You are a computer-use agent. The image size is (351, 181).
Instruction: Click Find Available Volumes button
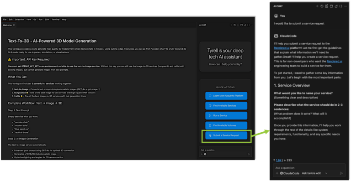click(226, 125)
